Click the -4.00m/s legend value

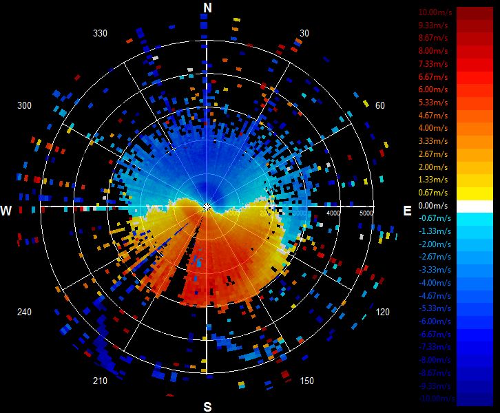pos(435,283)
